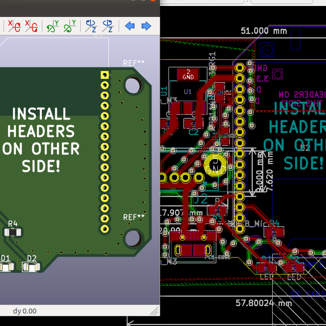
Task: Click white 'INSTALL' silkscreen text in 3D viewer
Action: click(41, 114)
